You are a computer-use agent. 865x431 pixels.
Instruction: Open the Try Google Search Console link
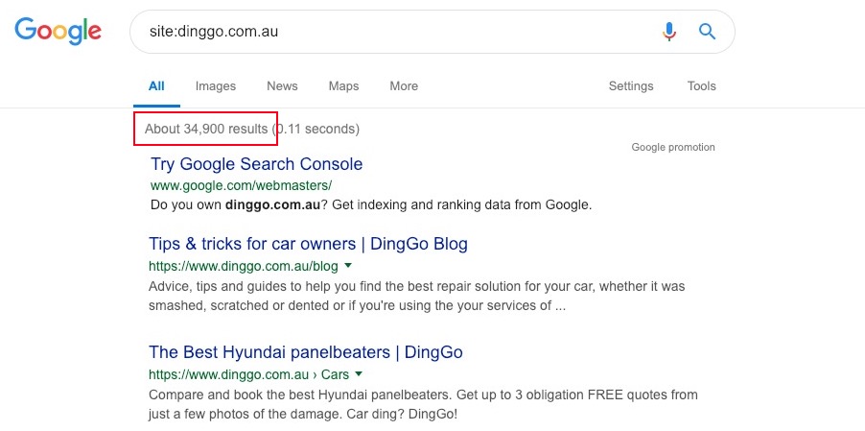click(257, 164)
